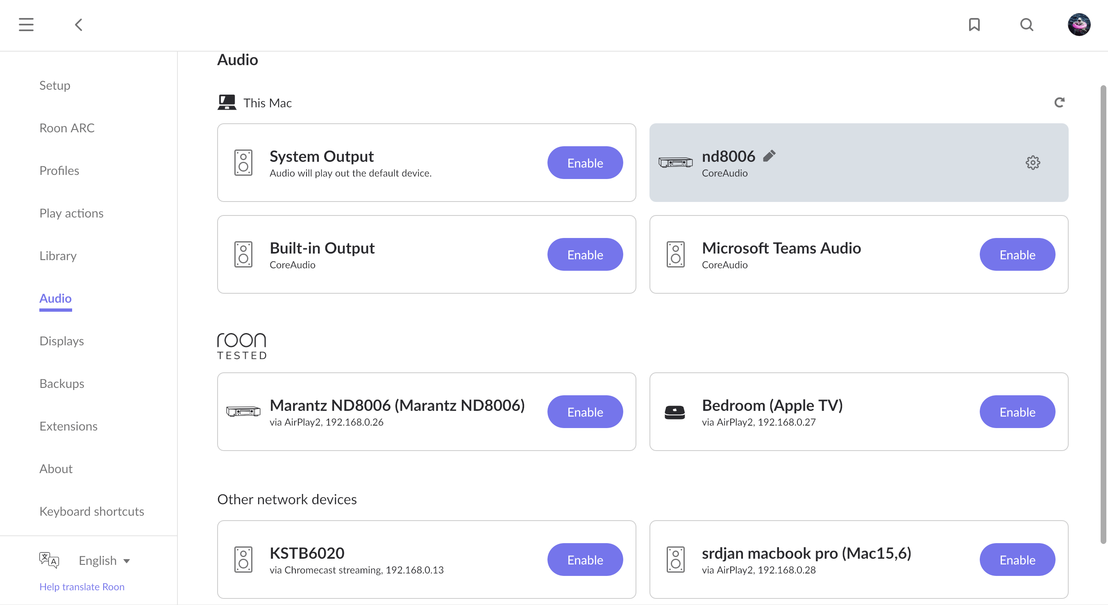Click the srdjan macbook pro name

click(806, 553)
